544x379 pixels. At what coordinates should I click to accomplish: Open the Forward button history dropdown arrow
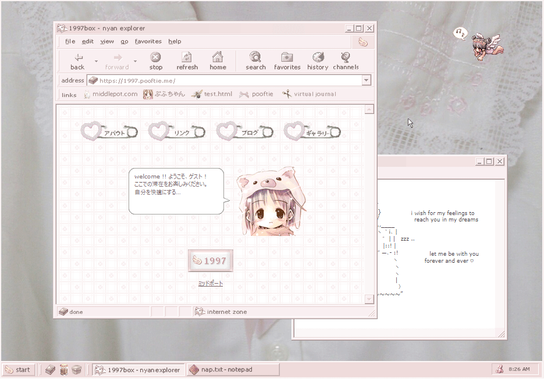point(136,60)
